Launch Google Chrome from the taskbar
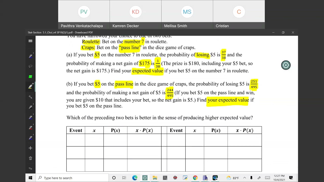324x182 pixels. [x=195, y=178]
